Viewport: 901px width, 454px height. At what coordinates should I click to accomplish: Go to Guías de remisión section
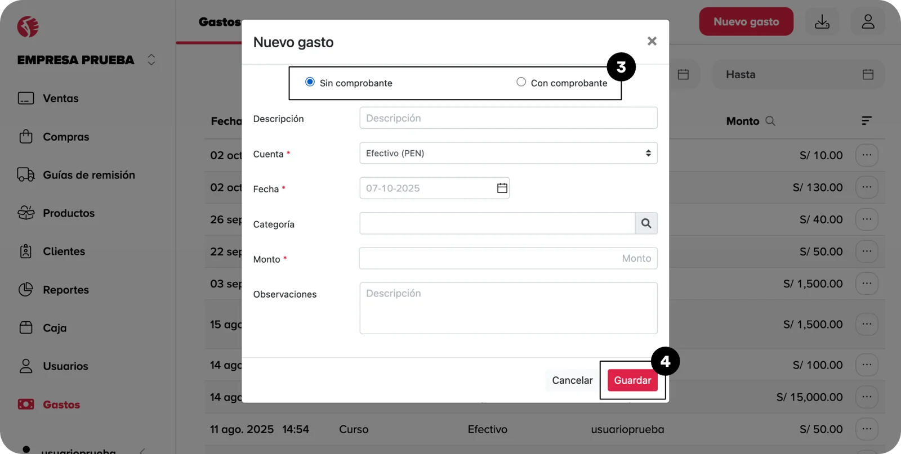tap(88, 175)
